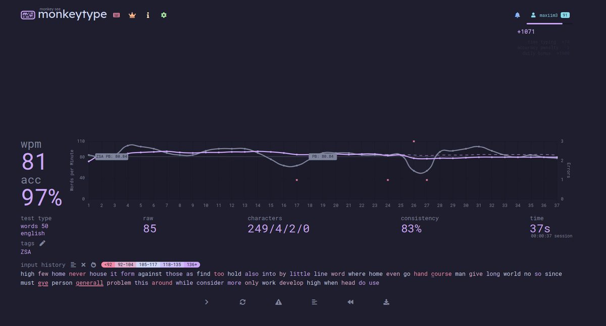
Task: Open the about info icon
Action: [x=148, y=15]
